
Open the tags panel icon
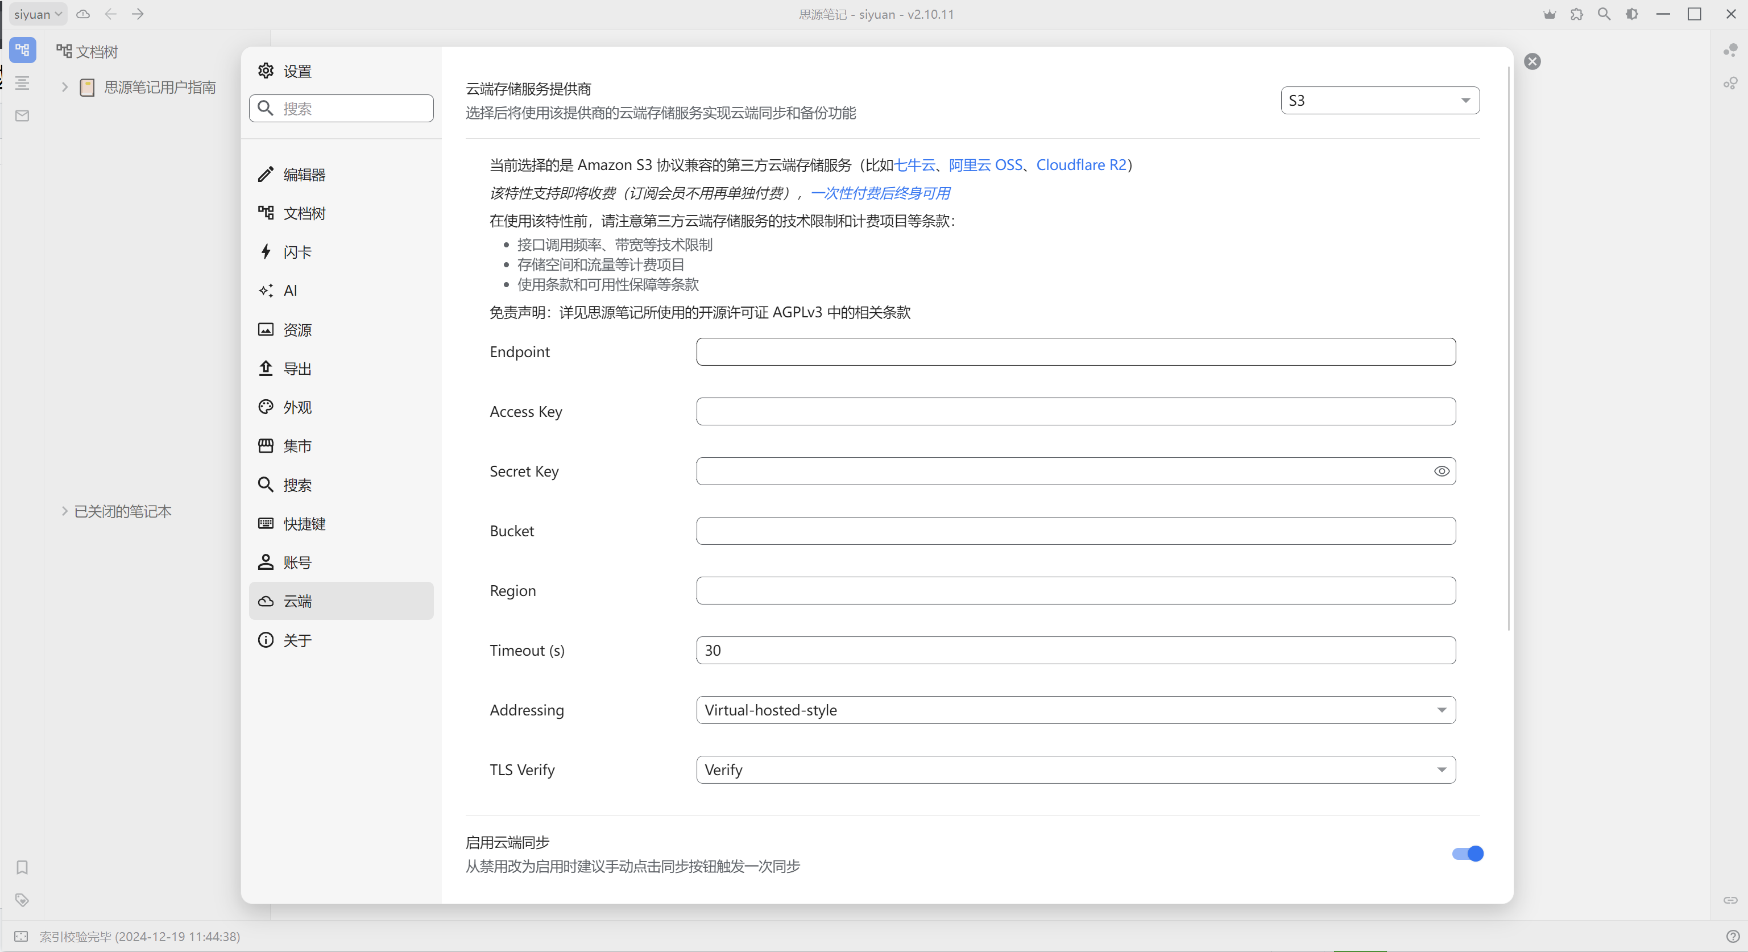coord(22,900)
